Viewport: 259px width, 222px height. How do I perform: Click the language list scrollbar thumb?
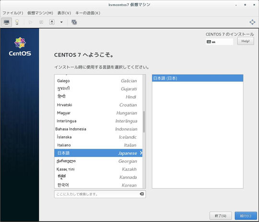coord(144,122)
